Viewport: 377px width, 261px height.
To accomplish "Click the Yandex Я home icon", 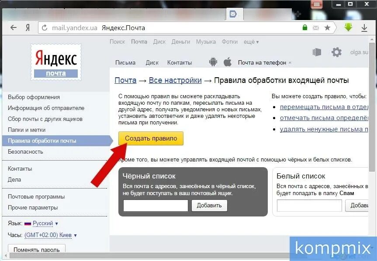I will pyautogui.click(x=28, y=28).
